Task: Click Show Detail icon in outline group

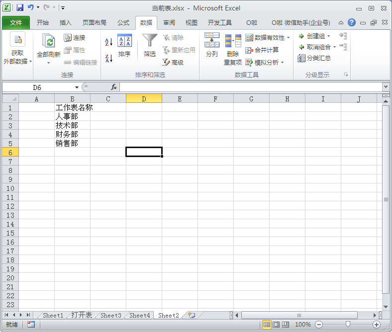Action: [343, 36]
